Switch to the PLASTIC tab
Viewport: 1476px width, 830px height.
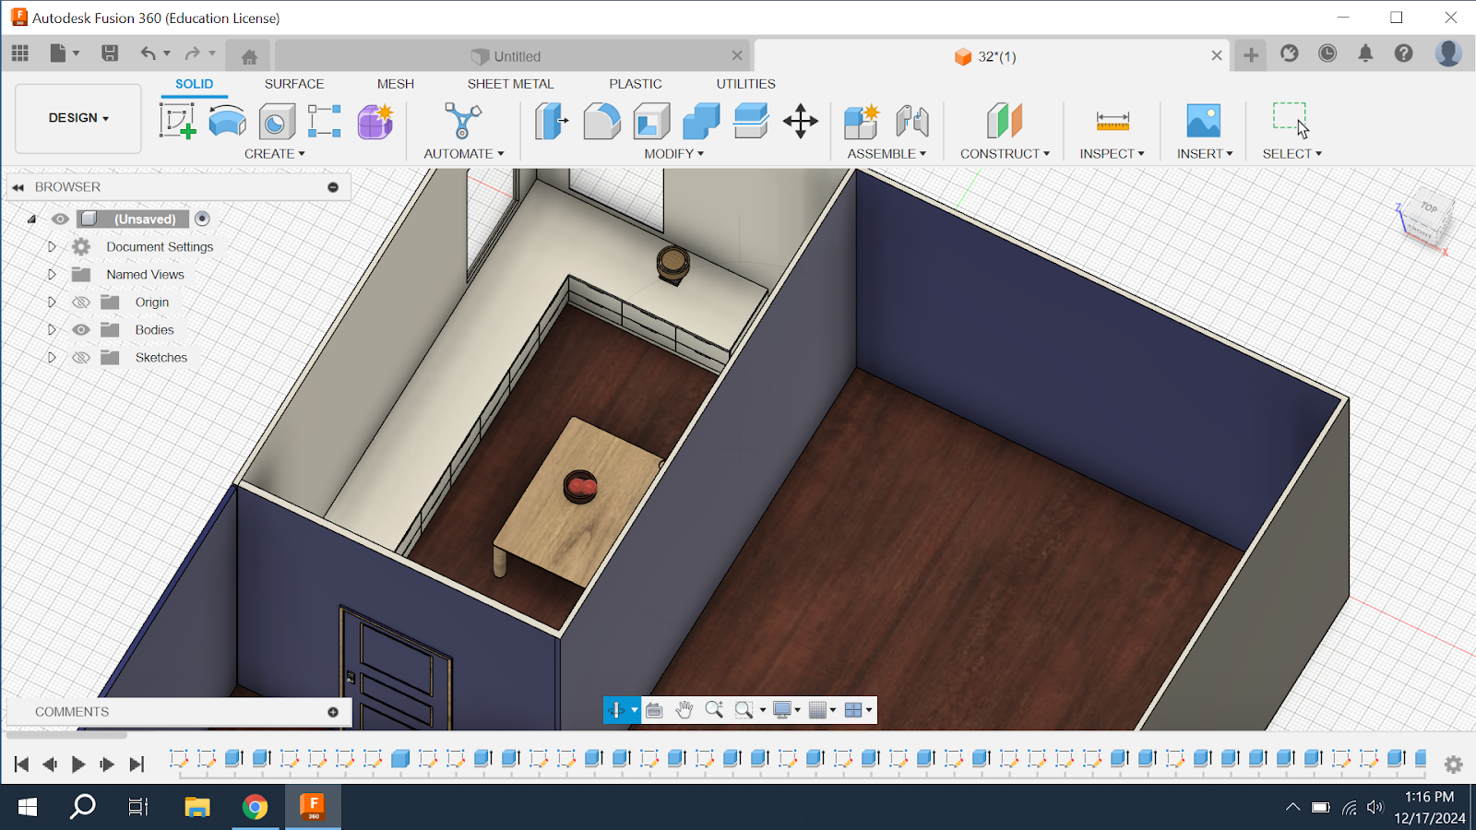pos(636,84)
